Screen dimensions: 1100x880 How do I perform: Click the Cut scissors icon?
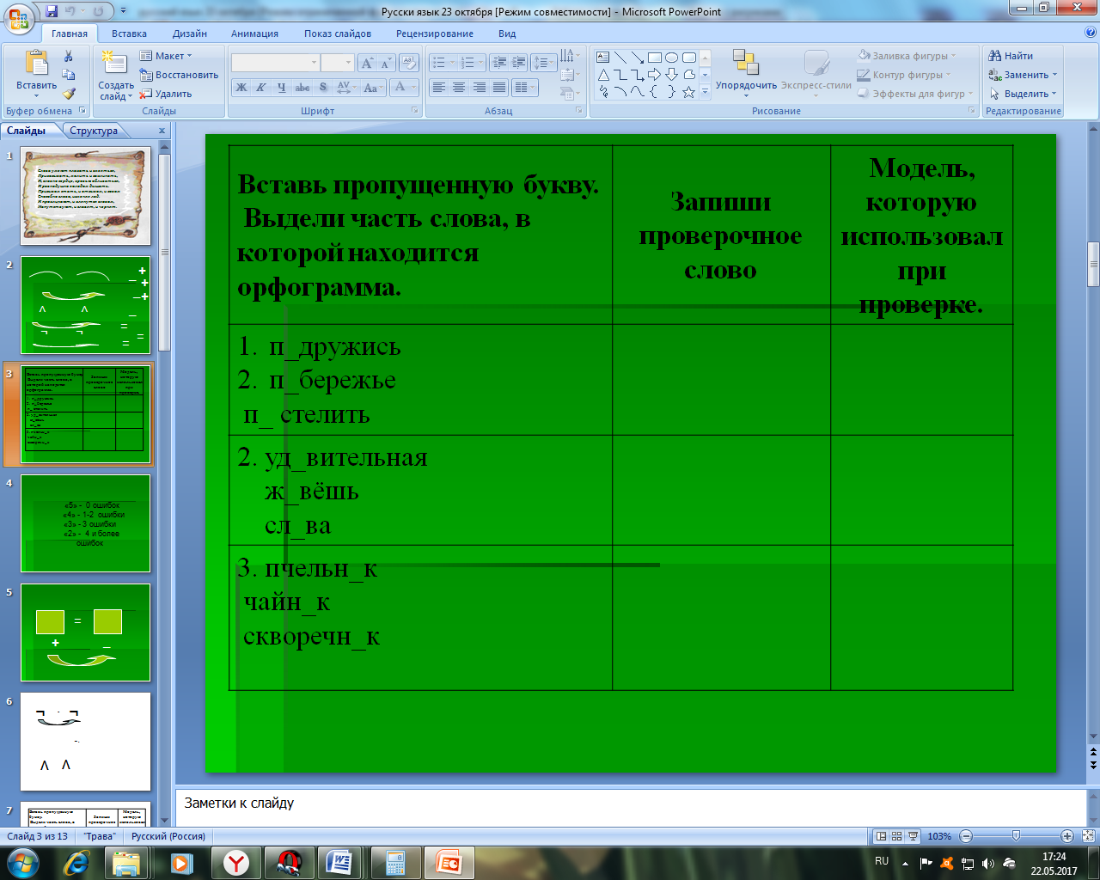[69, 56]
